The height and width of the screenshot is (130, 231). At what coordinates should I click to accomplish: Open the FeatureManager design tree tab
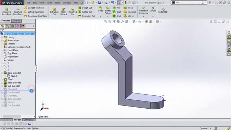coord(3,26)
